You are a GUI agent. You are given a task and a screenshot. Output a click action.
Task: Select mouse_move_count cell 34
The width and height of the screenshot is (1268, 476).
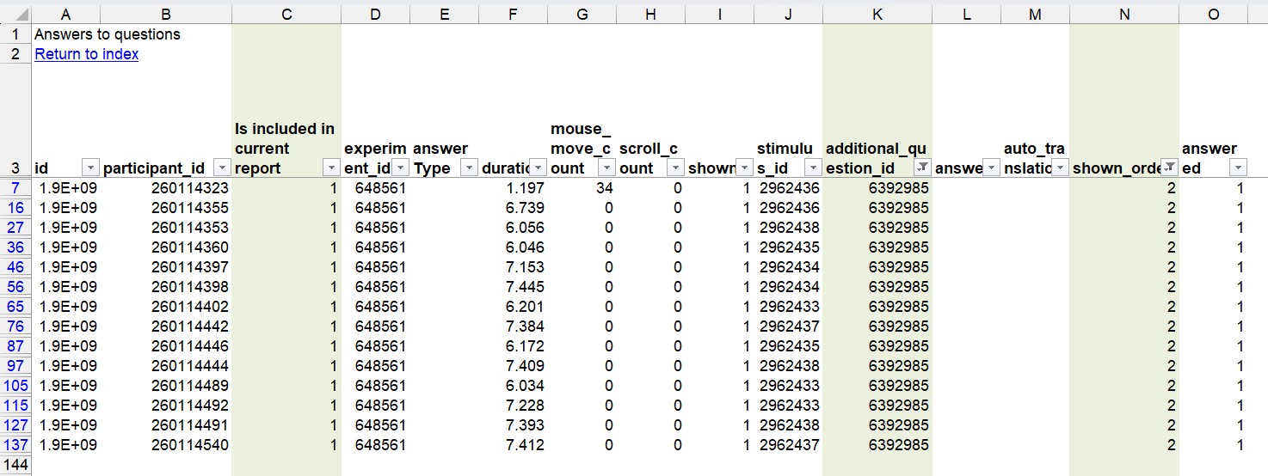tap(582, 188)
